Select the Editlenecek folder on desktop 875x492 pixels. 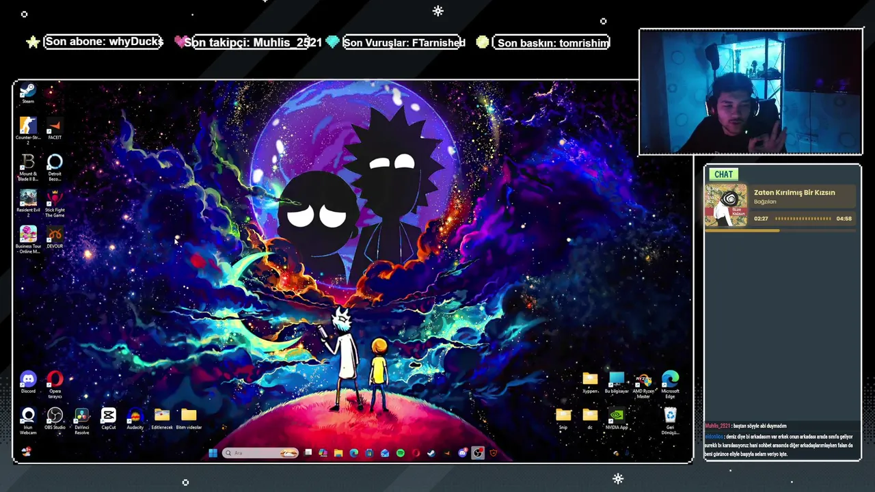point(162,418)
